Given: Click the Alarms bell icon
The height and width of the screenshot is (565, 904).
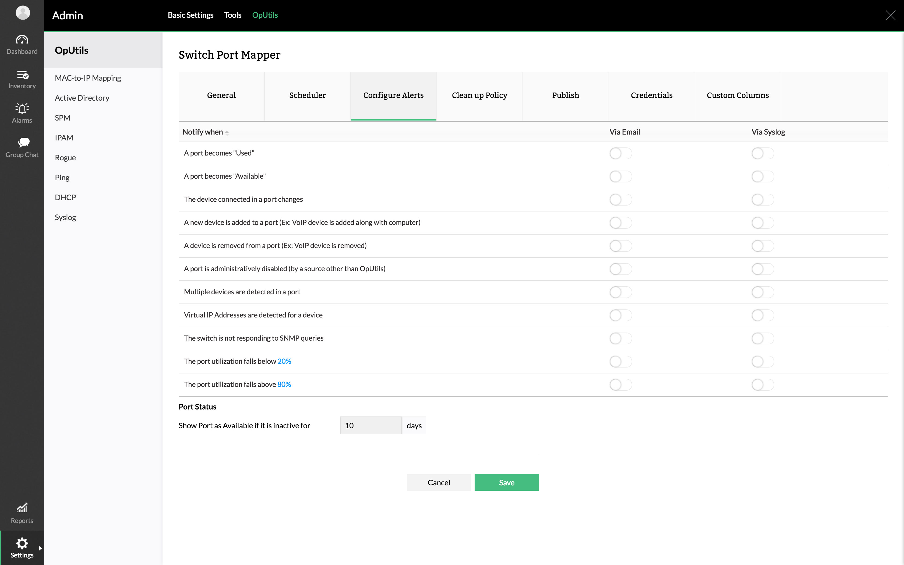Looking at the screenshot, I should click(22, 108).
